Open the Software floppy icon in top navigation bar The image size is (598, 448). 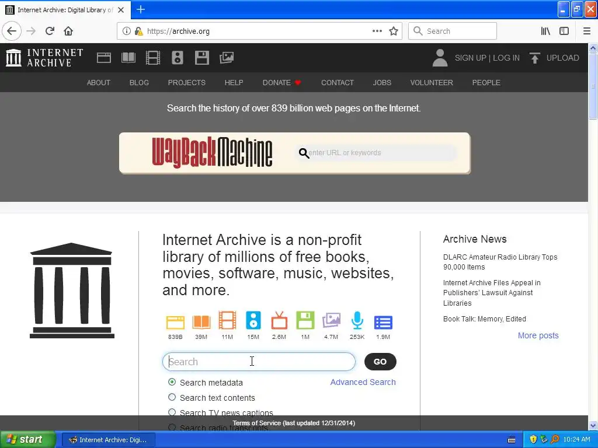(x=201, y=58)
